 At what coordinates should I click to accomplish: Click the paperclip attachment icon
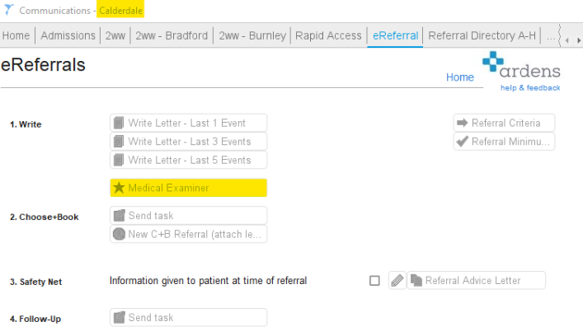point(397,281)
